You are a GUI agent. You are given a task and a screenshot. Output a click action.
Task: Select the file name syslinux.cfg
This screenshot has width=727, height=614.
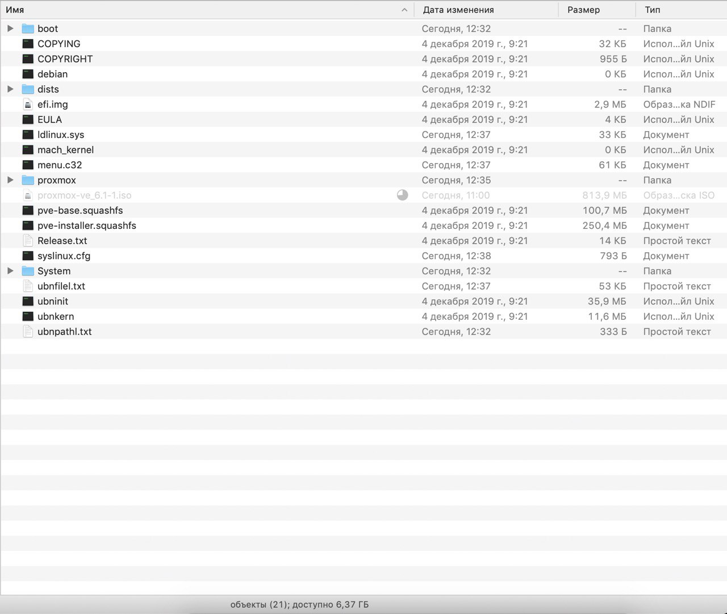[64, 256]
